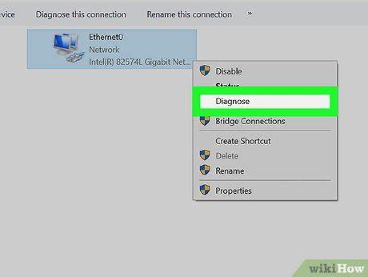Click the Ethernet0 adapter computer icon
Viewport: 368px width, 277px height.
pos(68,48)
